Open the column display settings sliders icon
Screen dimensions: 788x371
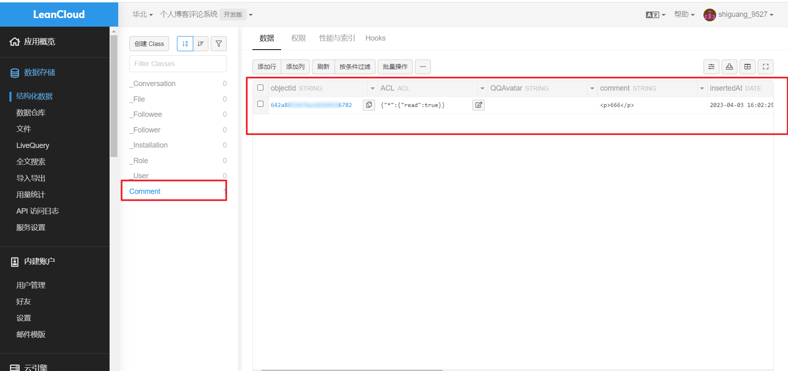click(x=711, y=67)
